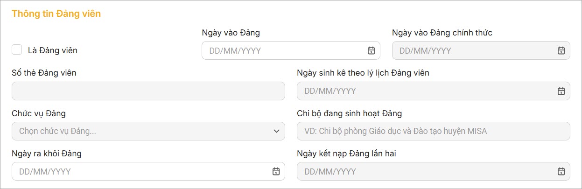Screen dimensions: 582x189
Task: Click Ngày kết nạp Đảng lần hai date input
Action: [425, 171]
